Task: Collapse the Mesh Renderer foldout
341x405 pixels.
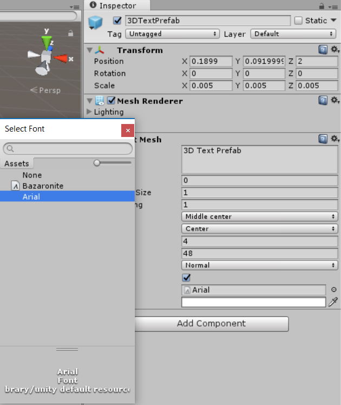Action: [89, 101]
